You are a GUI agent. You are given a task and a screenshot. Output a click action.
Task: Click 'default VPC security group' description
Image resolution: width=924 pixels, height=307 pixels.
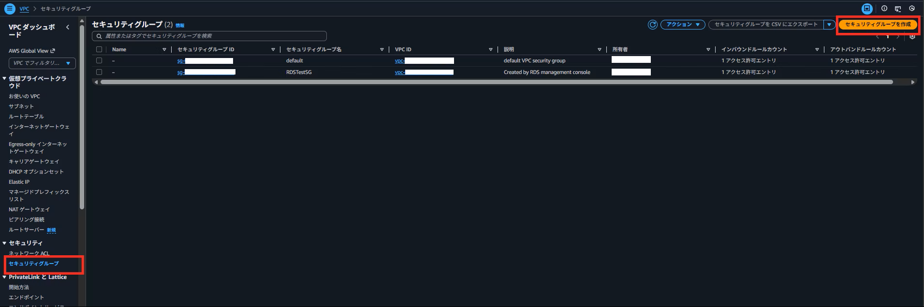(534, 60)
